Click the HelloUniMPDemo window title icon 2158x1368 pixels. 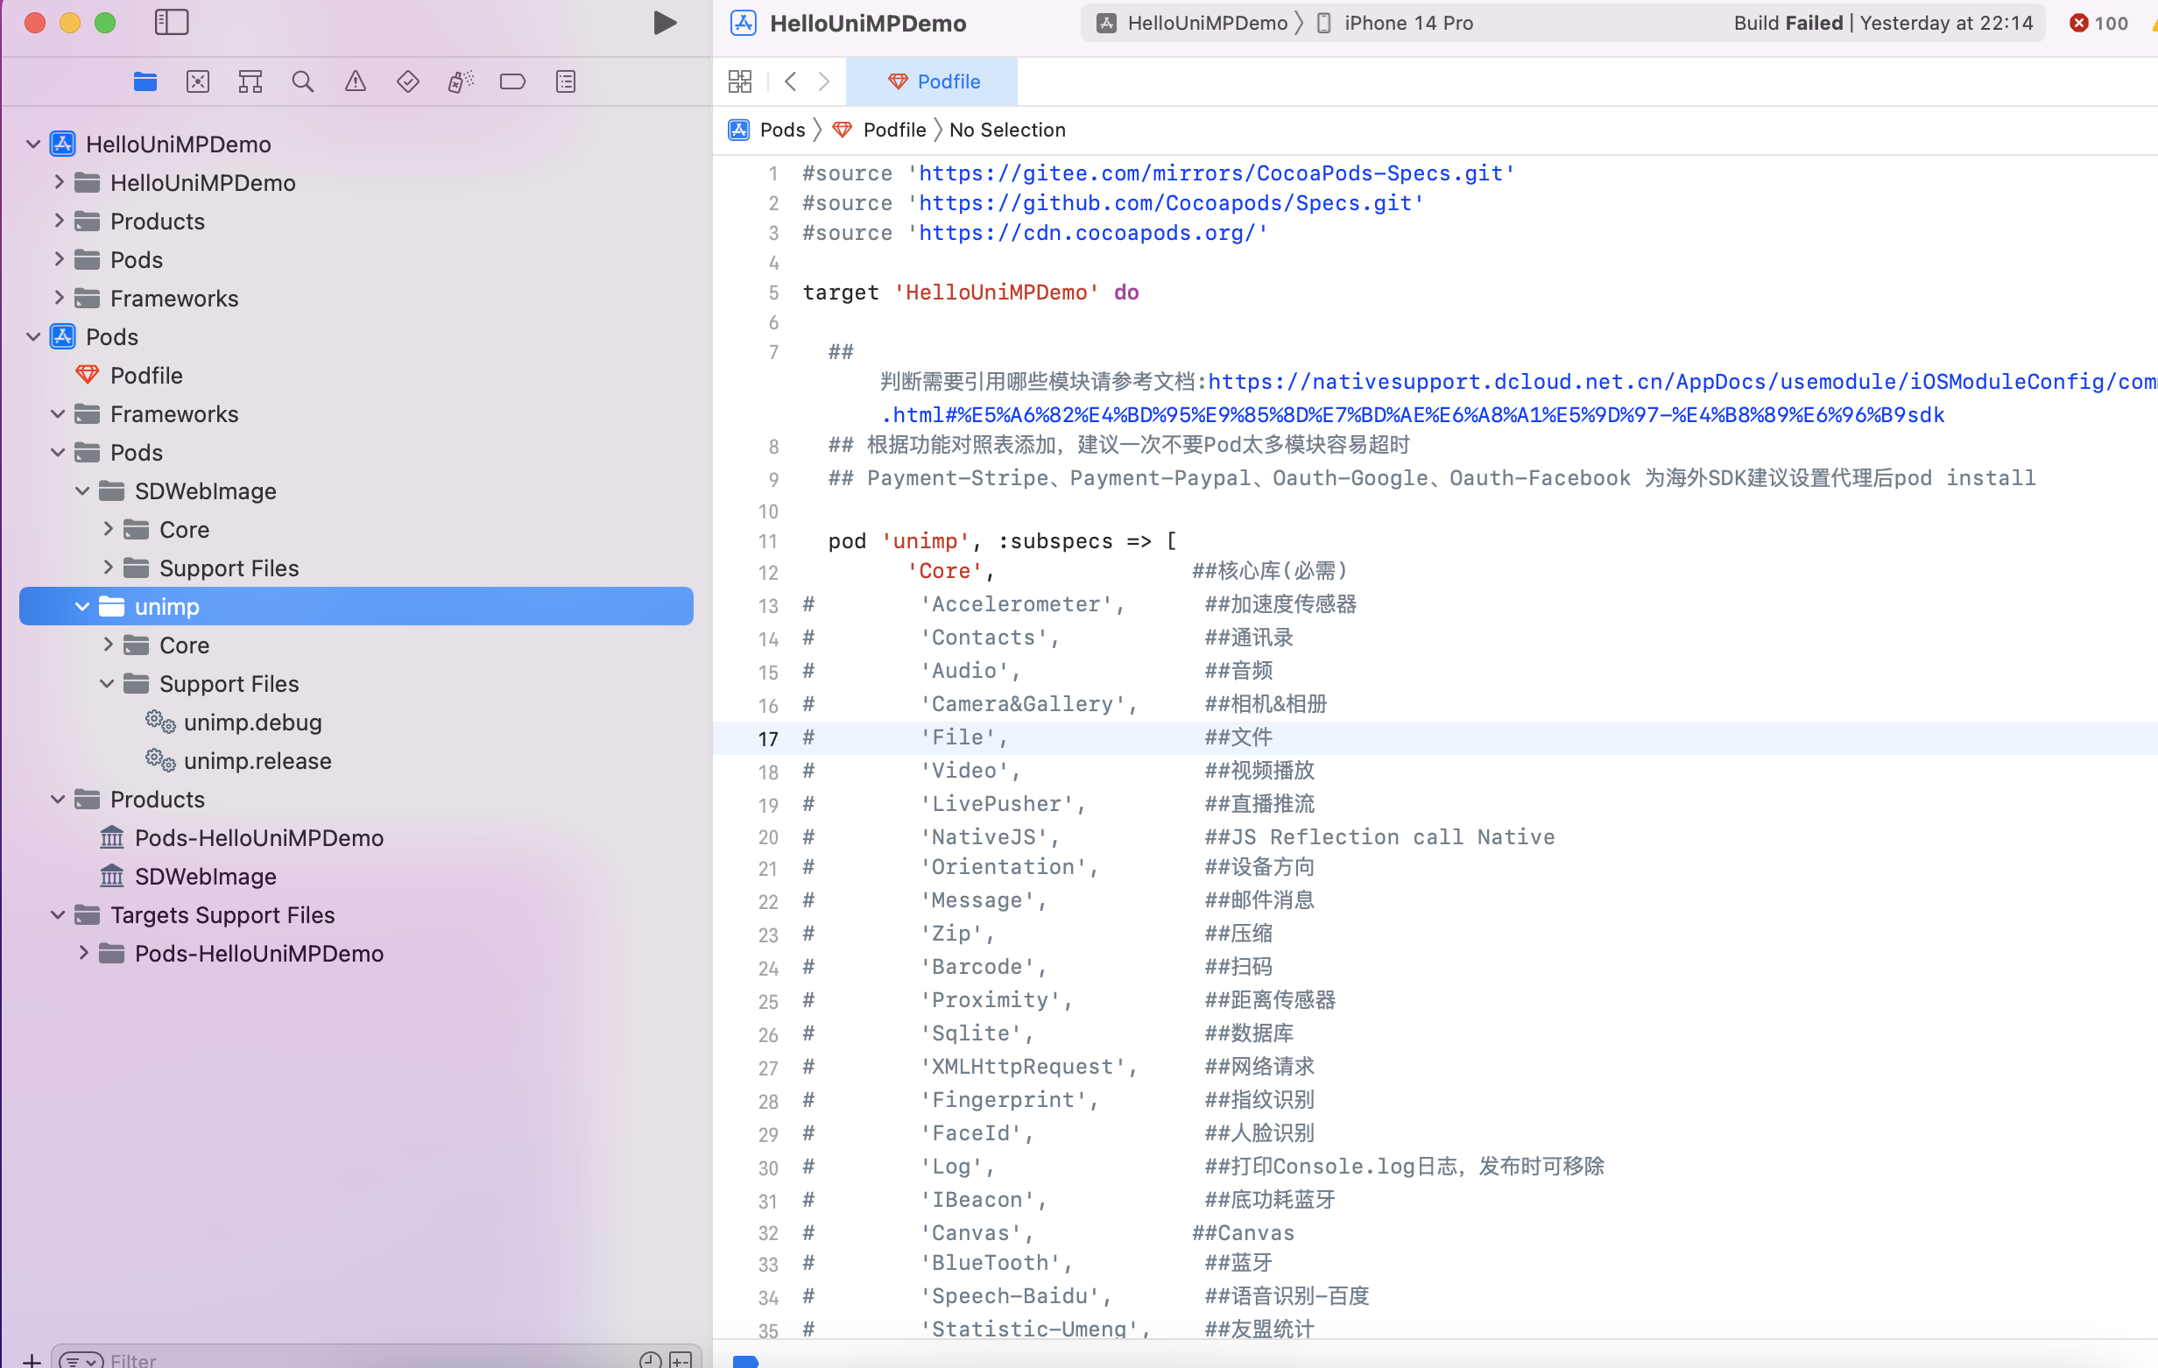point(743,24)
